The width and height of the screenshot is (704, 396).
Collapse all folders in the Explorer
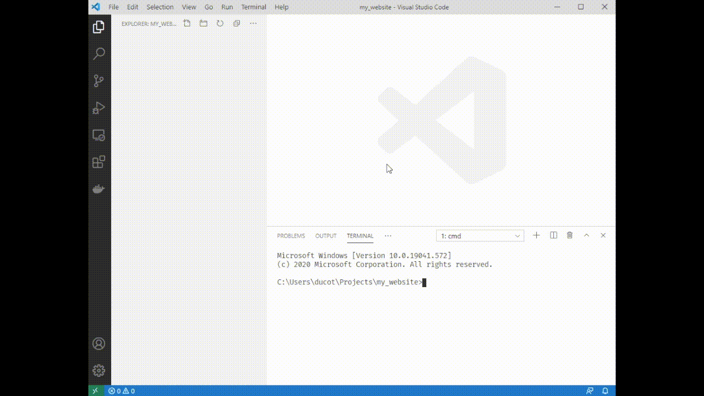[x=236, y=23]
